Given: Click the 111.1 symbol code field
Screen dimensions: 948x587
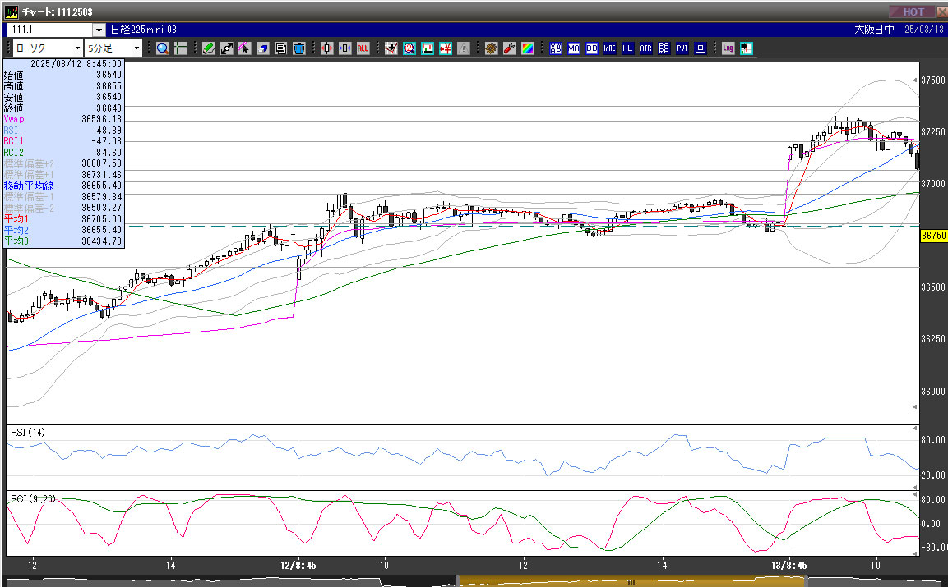Looking at the screenshot, I should 50,30.
